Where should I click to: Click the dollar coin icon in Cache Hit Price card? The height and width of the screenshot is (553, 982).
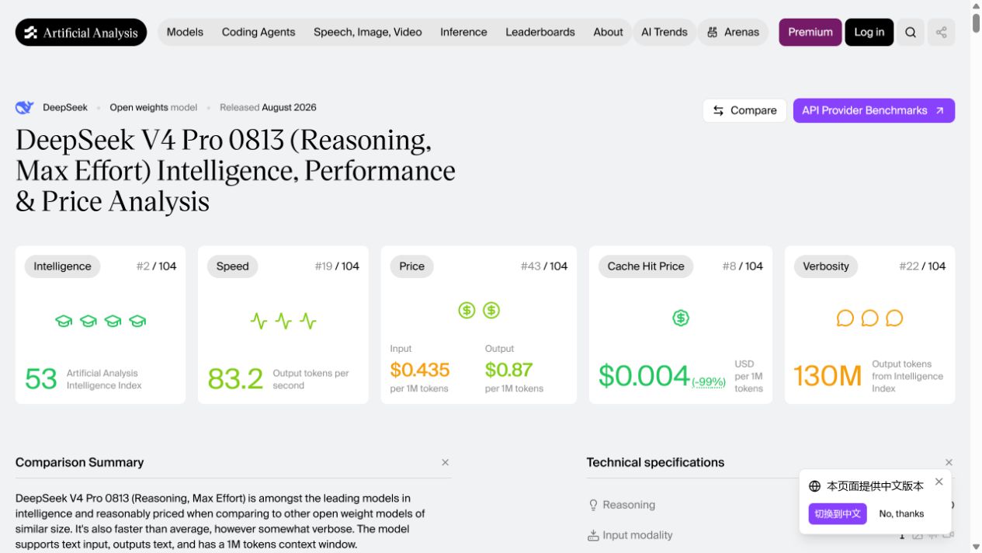(681, 318)
